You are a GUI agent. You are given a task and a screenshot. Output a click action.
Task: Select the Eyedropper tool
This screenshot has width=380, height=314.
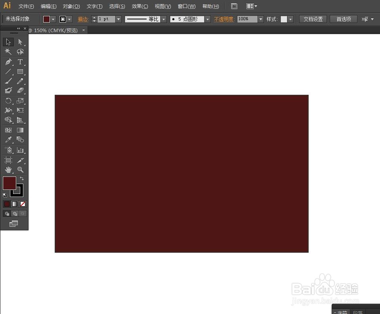click(8, 140)
